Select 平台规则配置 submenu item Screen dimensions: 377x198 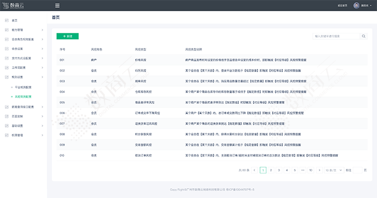tap(23, 87)
